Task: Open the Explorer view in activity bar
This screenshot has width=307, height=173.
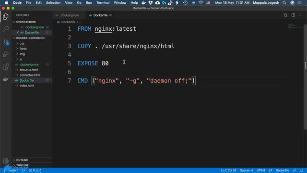Action: pyautogui.click(x=6, y=17)
